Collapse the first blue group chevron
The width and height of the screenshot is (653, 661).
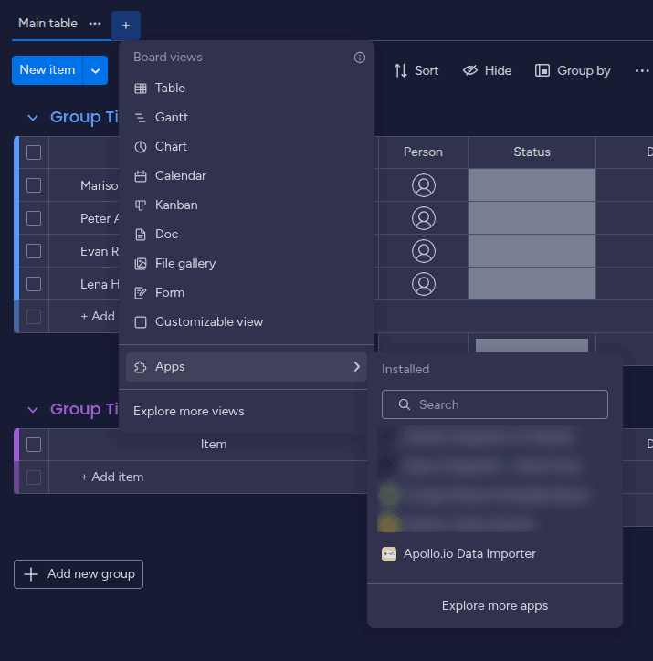point(33,118)
